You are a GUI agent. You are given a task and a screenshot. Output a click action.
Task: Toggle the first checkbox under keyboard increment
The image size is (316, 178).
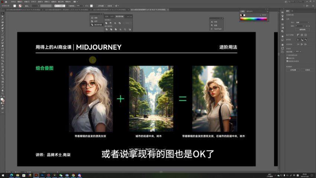click(x=287, y=55)
